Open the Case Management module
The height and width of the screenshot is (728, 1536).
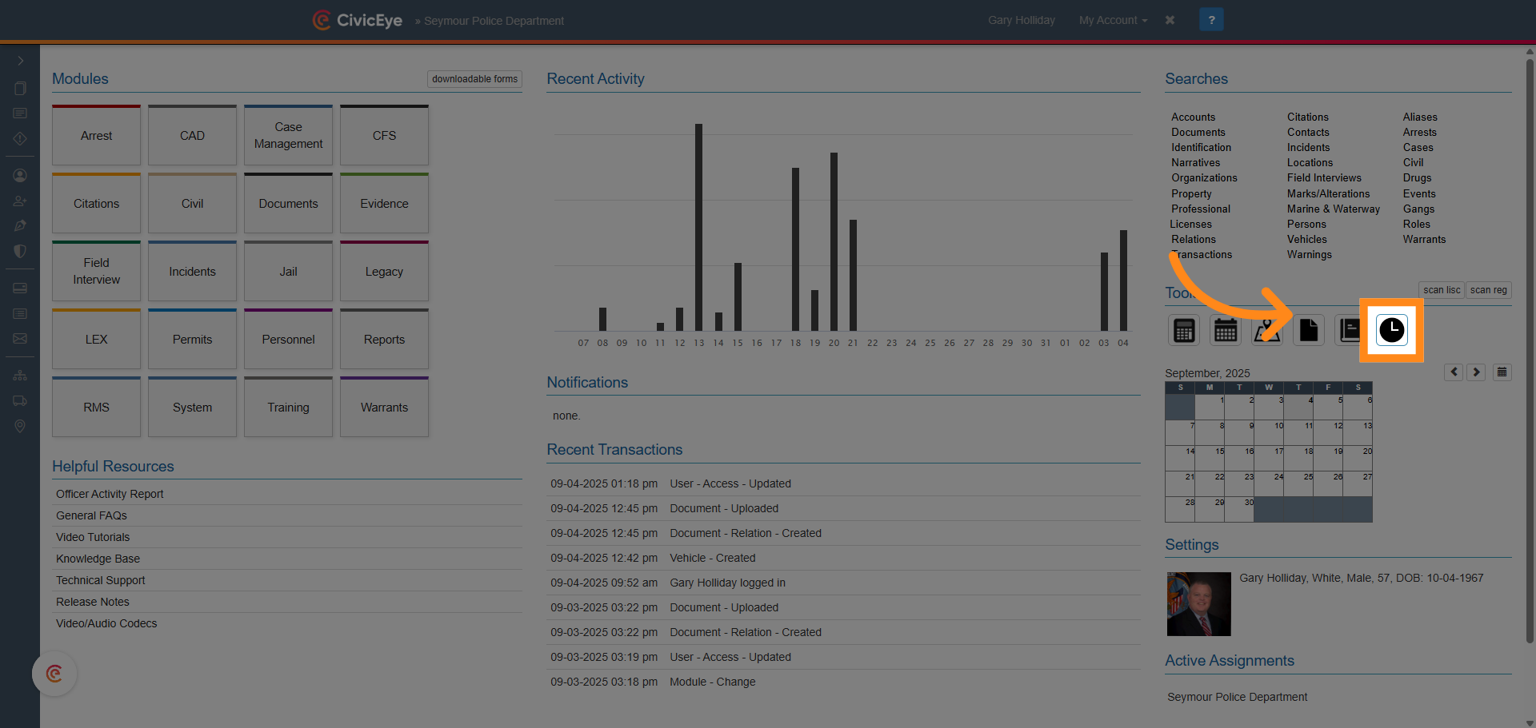[x=288, y=135]
